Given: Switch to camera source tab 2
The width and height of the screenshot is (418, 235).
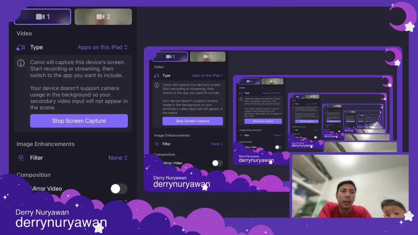Looking at the screenshot, I should [103, 17].
